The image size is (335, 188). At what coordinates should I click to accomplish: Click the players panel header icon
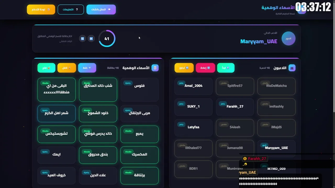tap(292, 68)
